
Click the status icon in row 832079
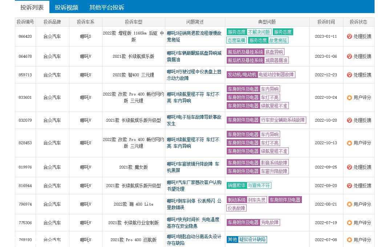point(349,120)
